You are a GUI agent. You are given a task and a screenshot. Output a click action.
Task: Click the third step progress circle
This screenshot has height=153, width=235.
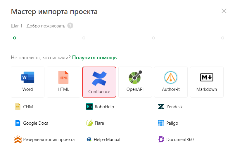(153, 38)
